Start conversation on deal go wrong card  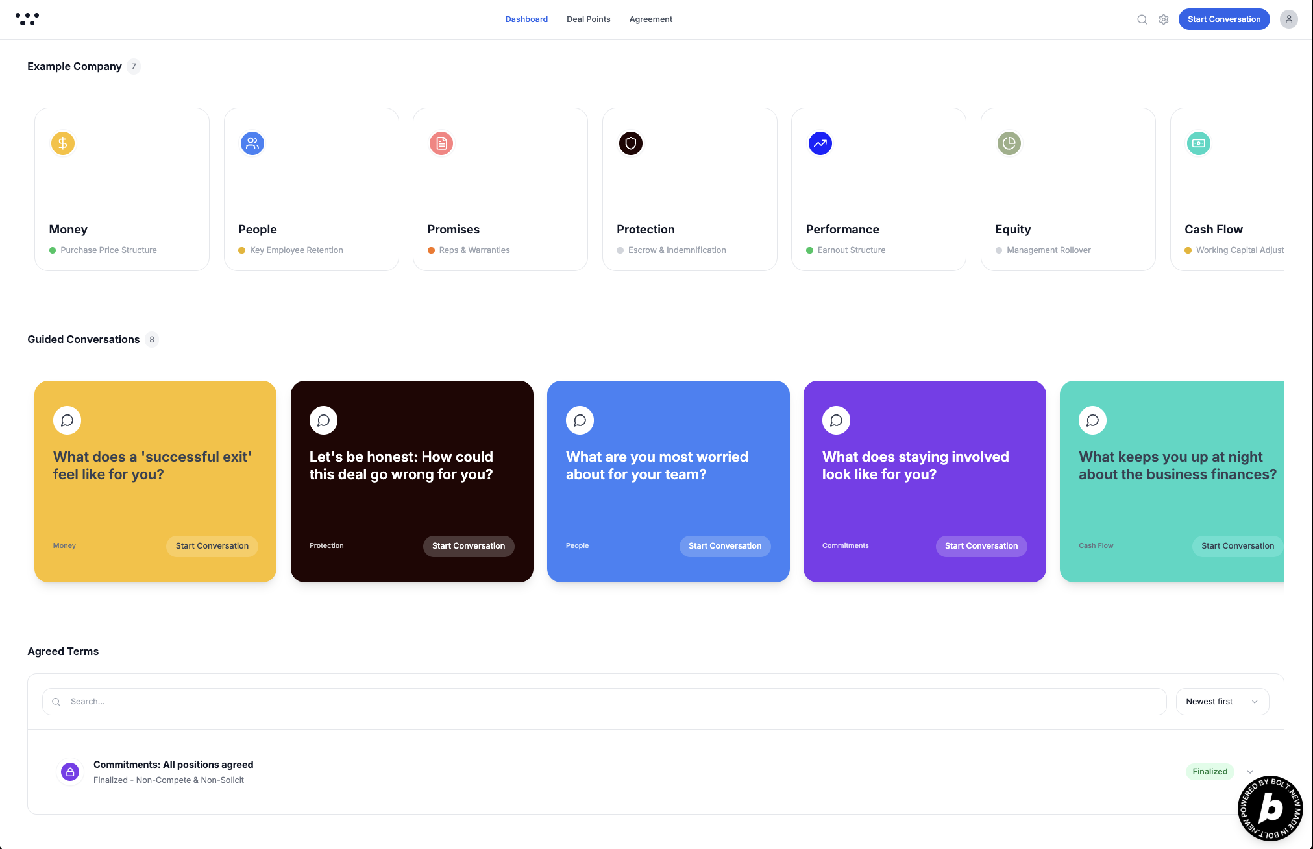click(x=469, y=546)
